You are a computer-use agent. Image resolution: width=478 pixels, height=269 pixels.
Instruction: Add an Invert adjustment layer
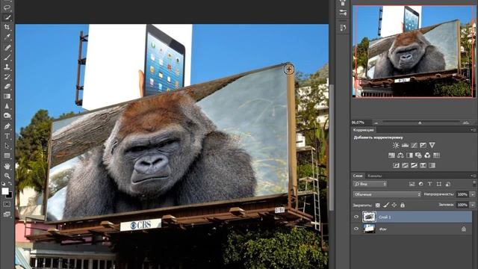pos(396,165)
